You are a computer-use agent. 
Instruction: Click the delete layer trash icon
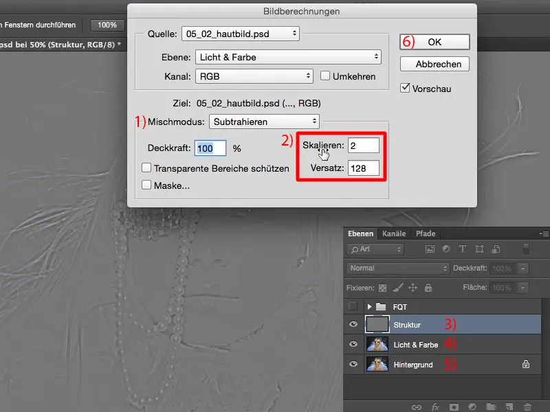point(527,407)
